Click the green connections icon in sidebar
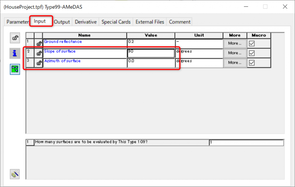This screenshot has width=295, height=187. point(15,69)
